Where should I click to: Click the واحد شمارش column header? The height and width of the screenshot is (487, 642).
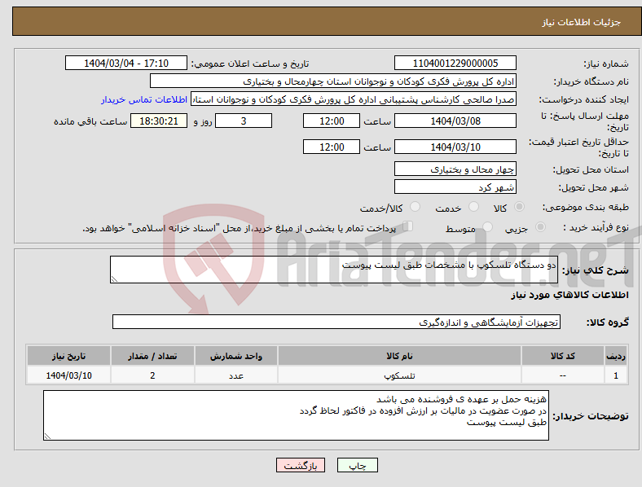point(236,356)
